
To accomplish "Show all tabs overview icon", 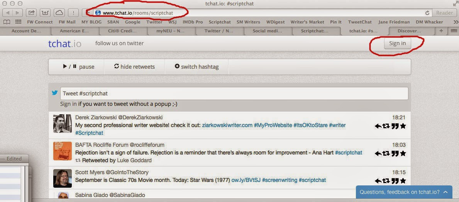I will pyautogui.click(x=454, y=31).
